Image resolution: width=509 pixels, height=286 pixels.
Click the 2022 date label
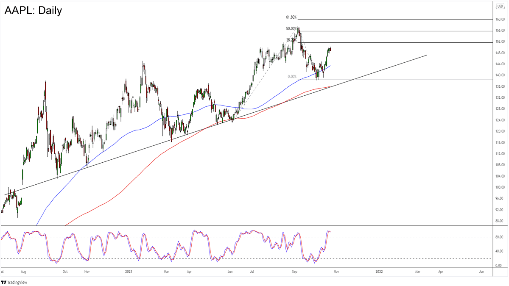379,271
